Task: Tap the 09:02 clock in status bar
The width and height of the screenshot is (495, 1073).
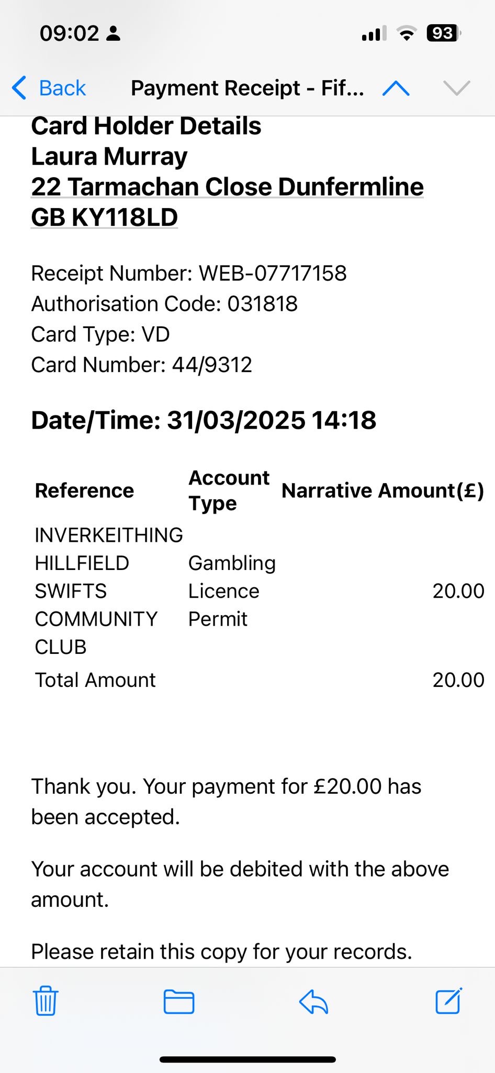Action: point(69,34)
